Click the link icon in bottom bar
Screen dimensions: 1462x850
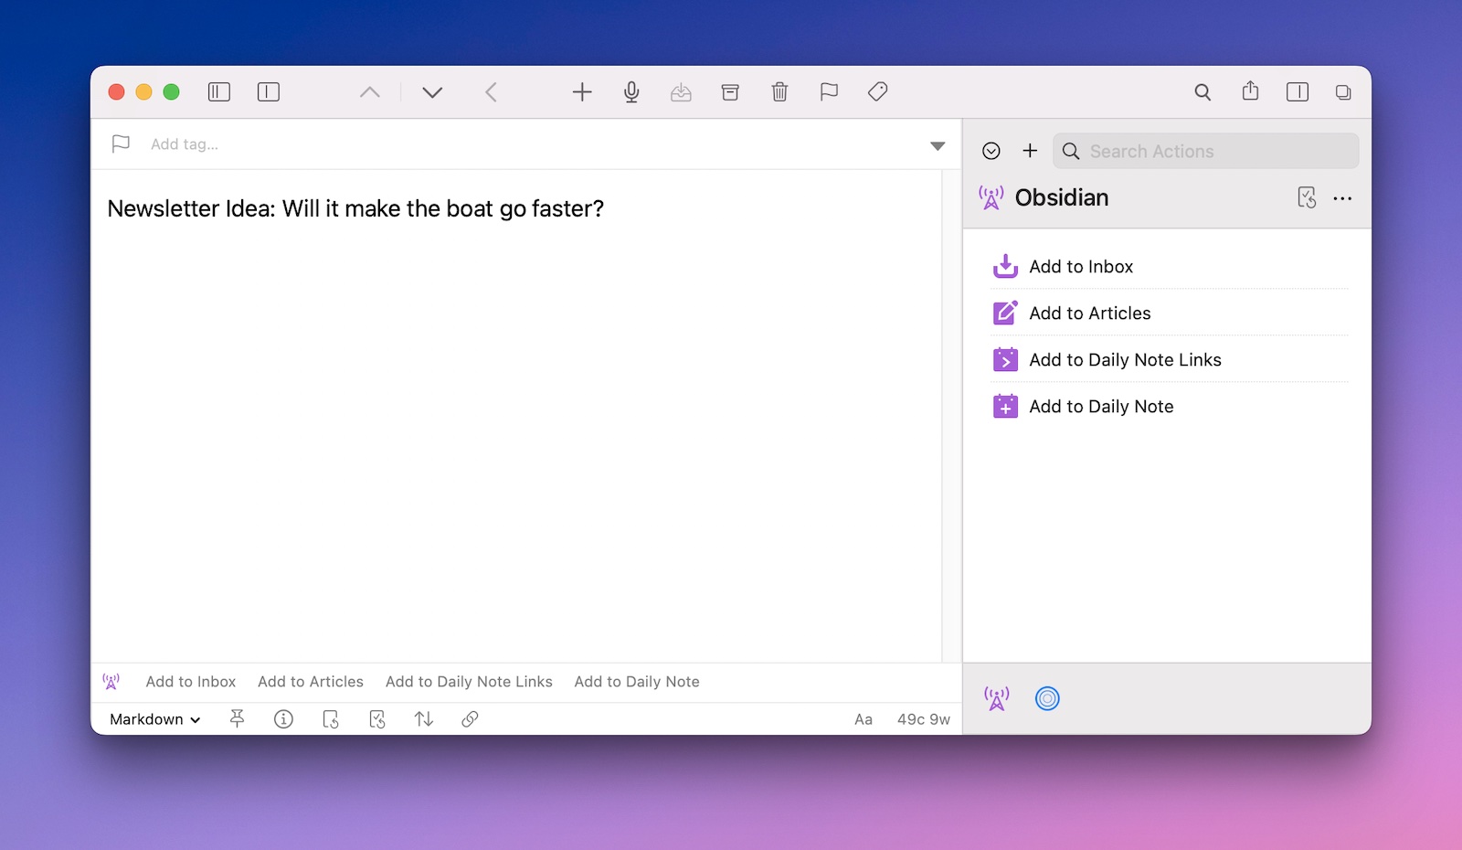[470, 719]
